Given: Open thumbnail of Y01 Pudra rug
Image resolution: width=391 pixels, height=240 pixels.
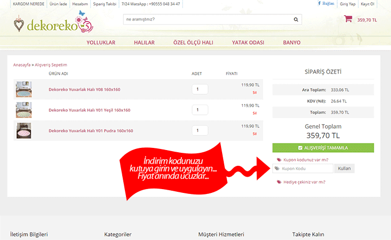Looking at the screenshot, I should tap(24, 131).
